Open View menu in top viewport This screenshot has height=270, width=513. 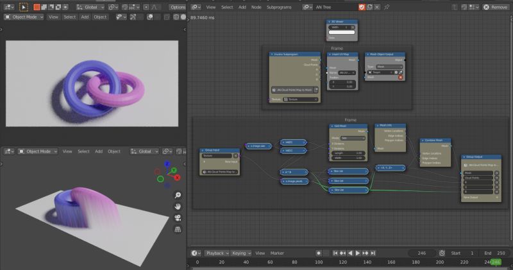pyautogui.click(x=53, y=17)
